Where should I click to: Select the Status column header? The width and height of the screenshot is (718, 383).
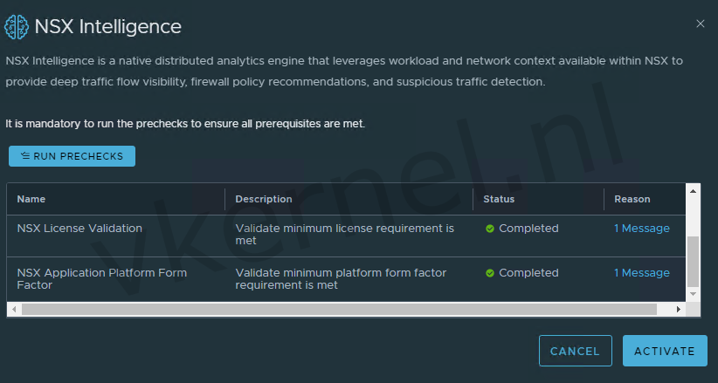pyautogui.click(x=499, y=199)
